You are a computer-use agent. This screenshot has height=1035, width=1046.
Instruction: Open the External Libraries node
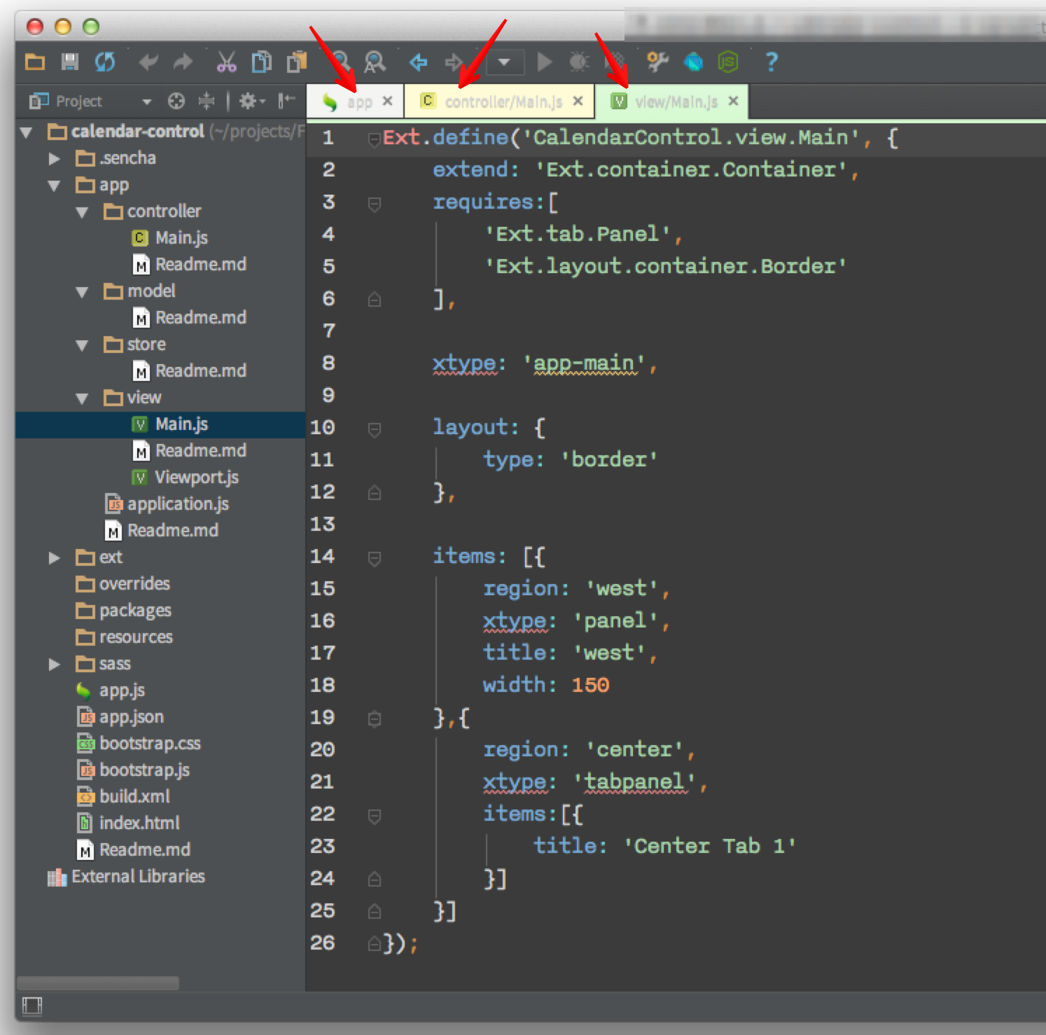126,877
